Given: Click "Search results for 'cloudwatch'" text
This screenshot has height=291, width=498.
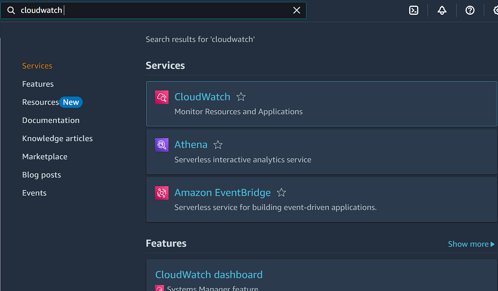Looking at the screenshot, I should coord(200,39).
